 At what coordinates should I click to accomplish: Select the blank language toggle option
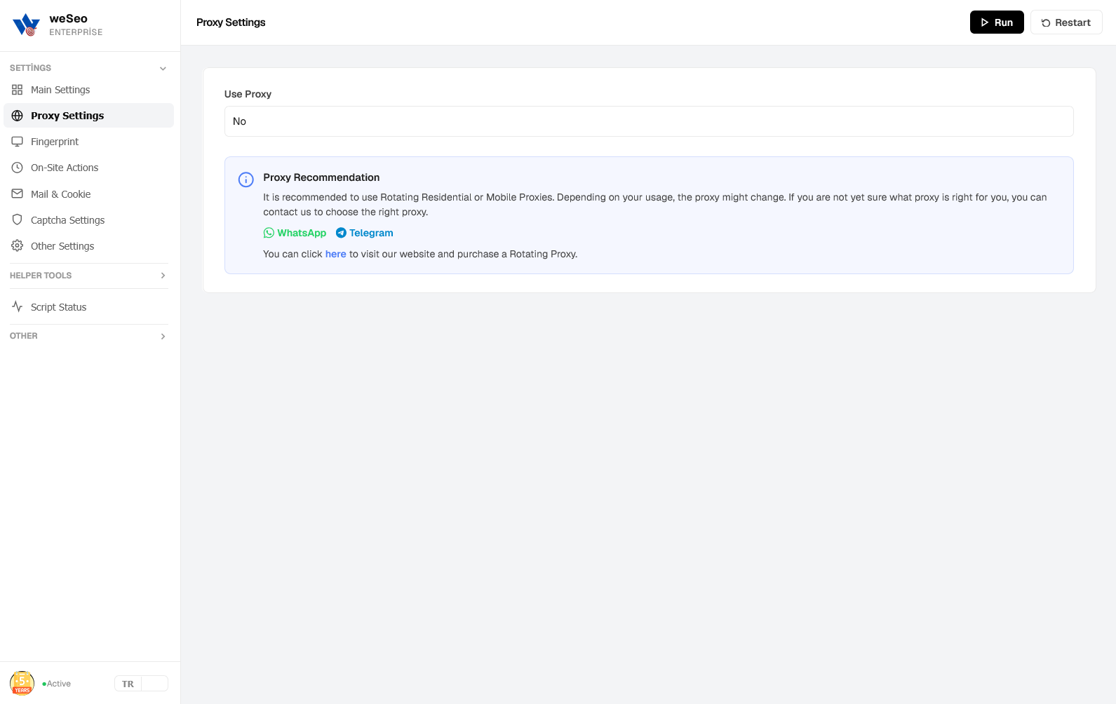[154, 684]
